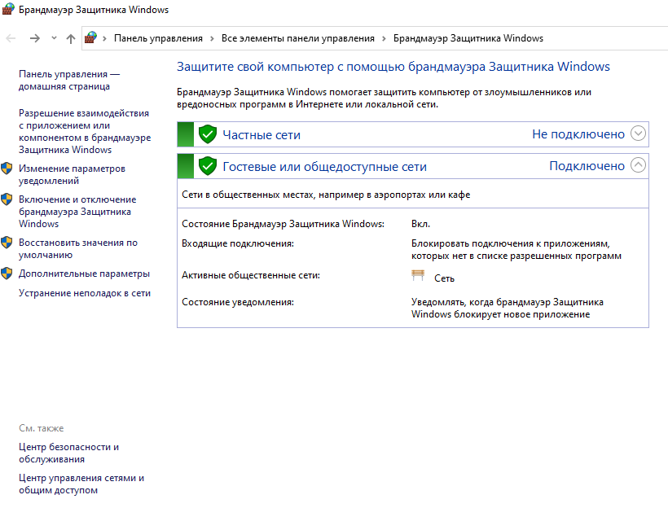Screen dimensions: 668x508
Task: Click shield icon next to 'Изменение параметров уведомлений'
Action: tap(7, 169)
